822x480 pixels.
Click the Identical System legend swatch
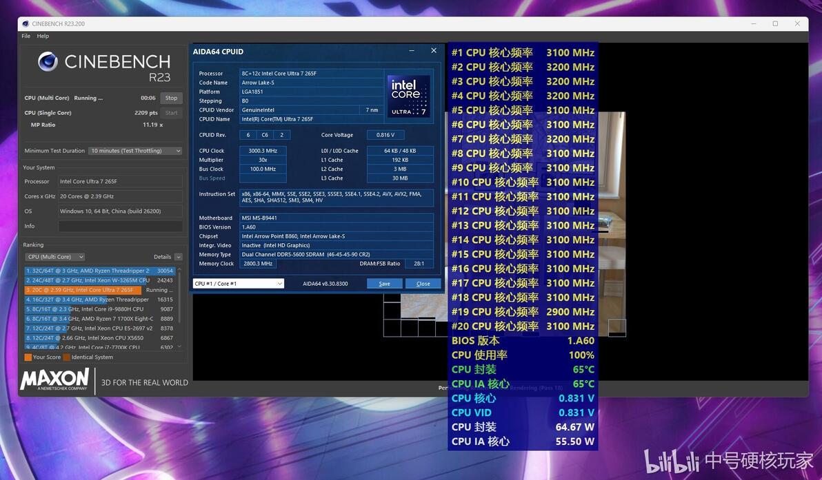[67, 357]
